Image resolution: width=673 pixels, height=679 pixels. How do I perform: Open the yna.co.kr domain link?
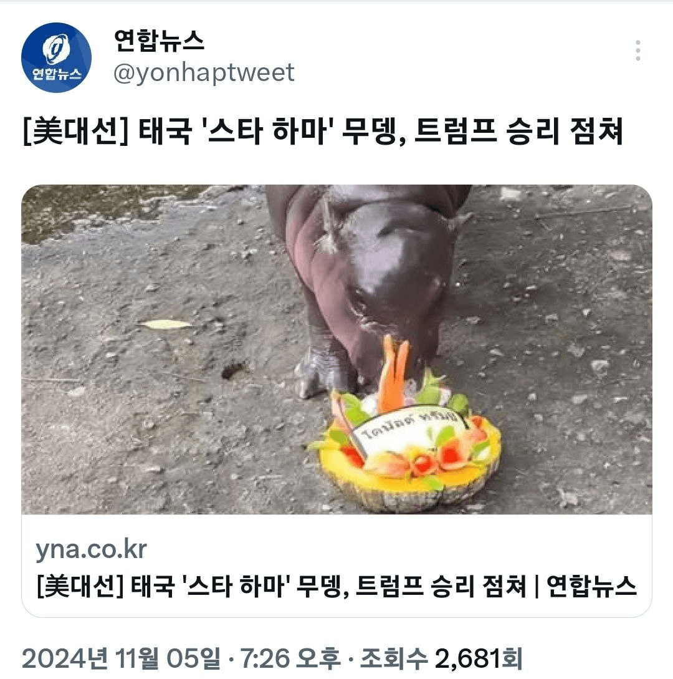(92, 549)
